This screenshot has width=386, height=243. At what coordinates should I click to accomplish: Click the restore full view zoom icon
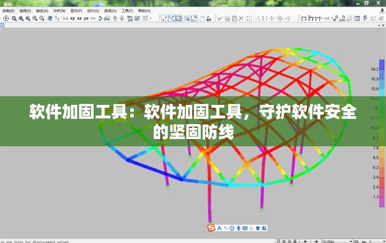click(x=21, y=18)
